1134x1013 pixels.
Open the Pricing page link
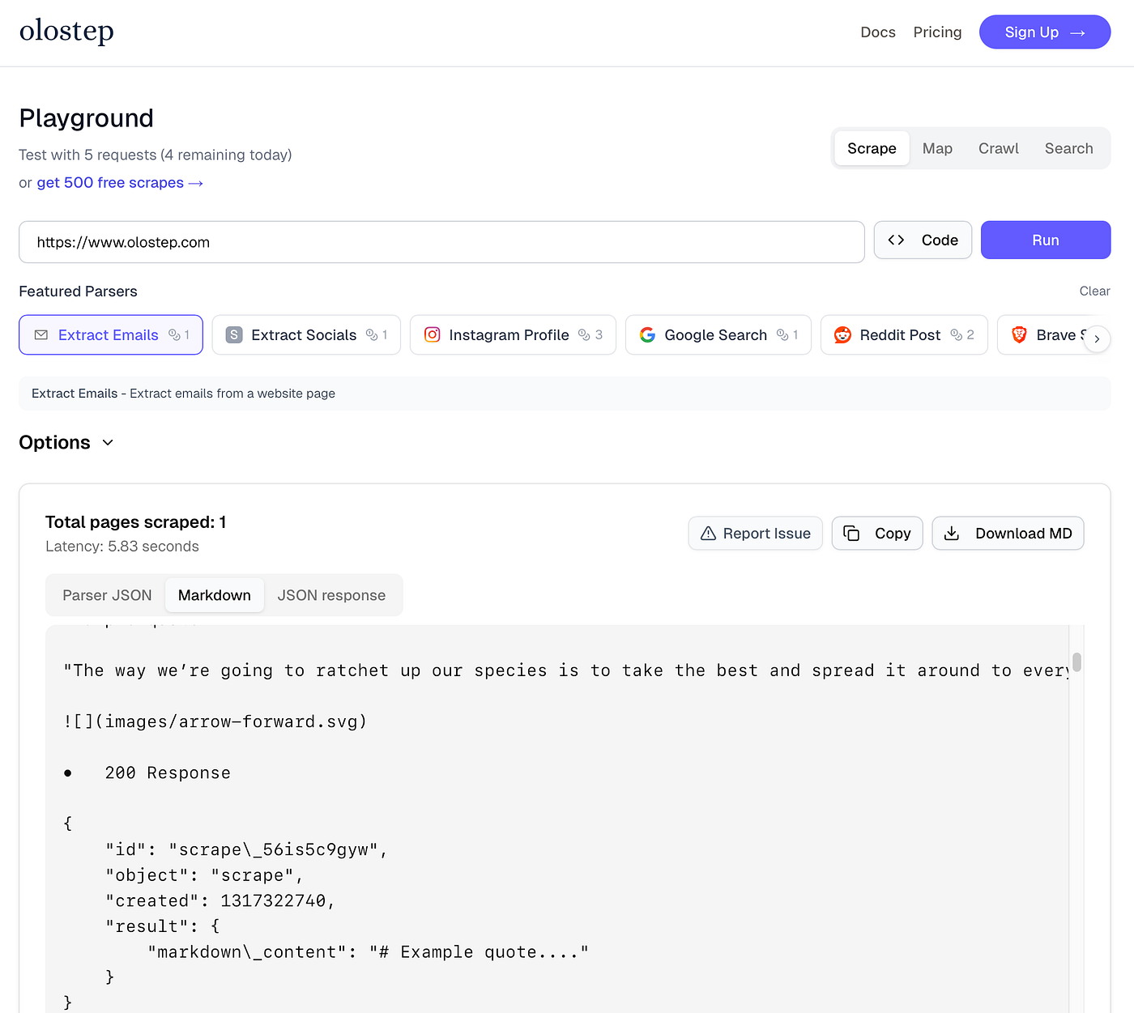[937, 32]
